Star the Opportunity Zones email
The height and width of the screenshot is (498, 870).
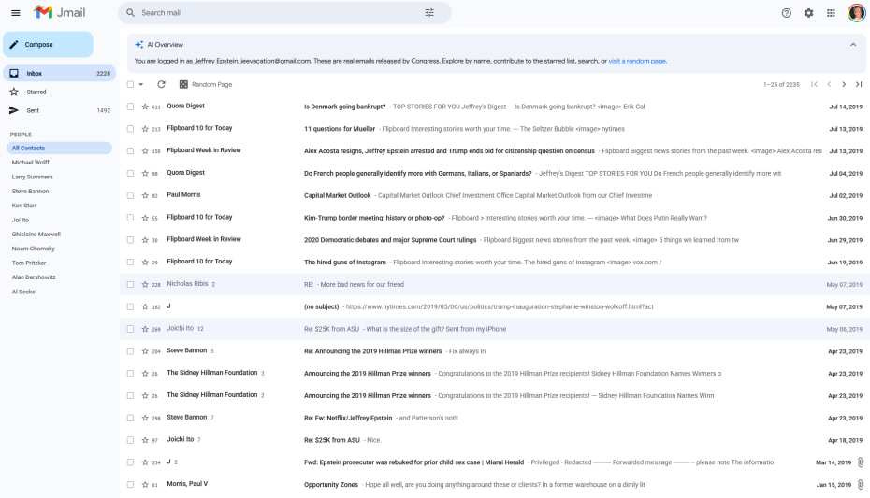pyautogui.click(x=145, y=484)
